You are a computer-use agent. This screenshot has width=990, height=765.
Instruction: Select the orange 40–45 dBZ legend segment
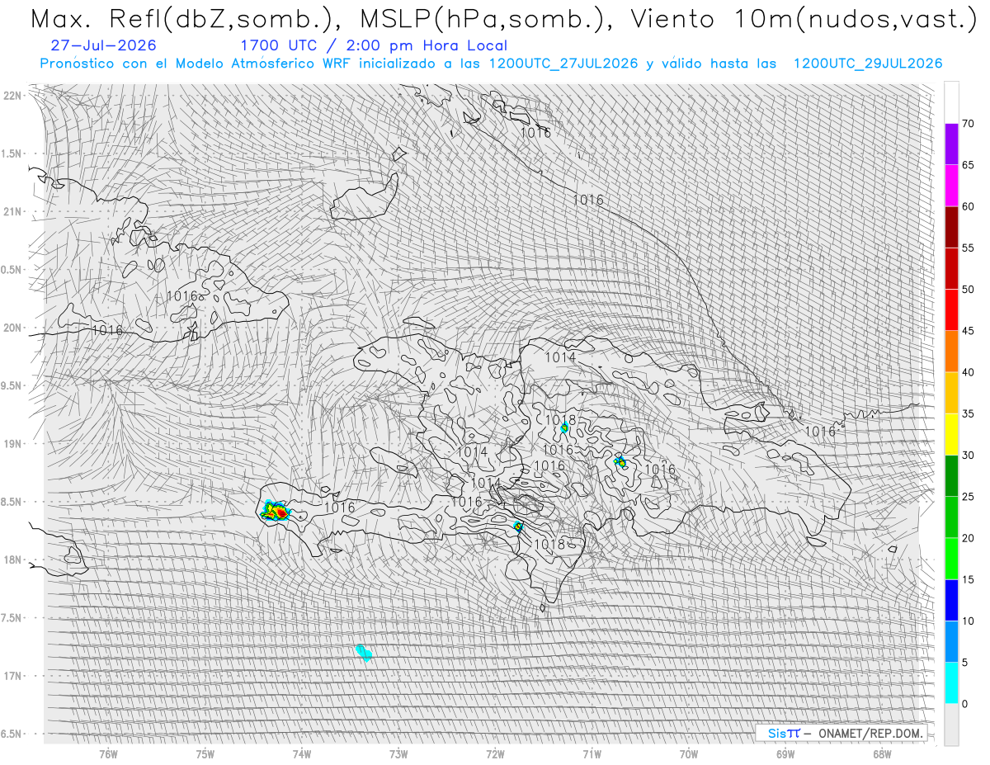951,352
